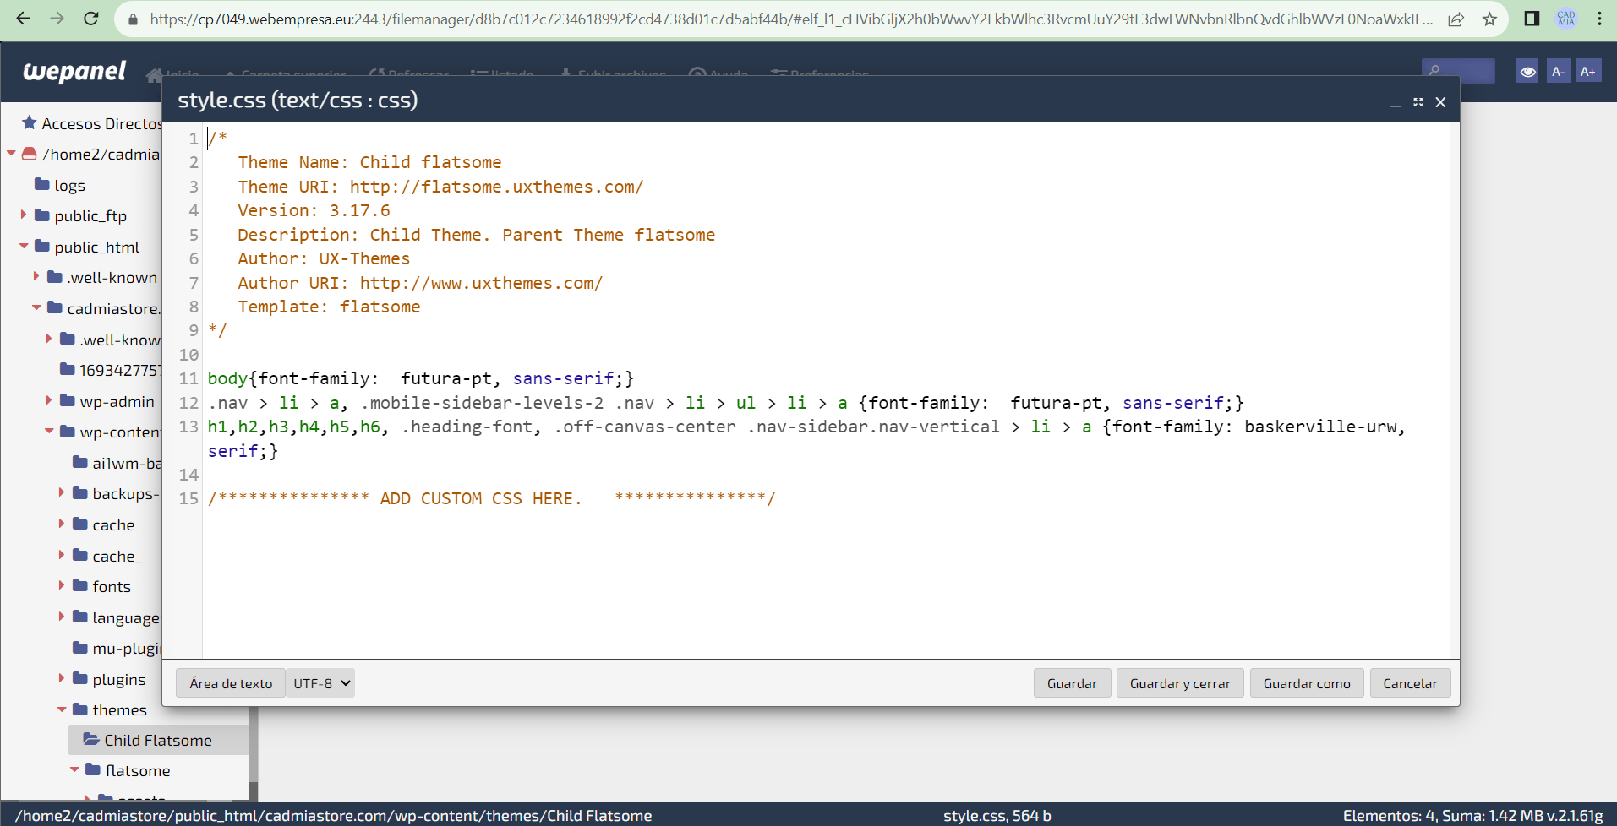Viewport: 1617px width, 826px height.
Task: Click the Version: 3.17.6 line
Action: click(314, 210)
